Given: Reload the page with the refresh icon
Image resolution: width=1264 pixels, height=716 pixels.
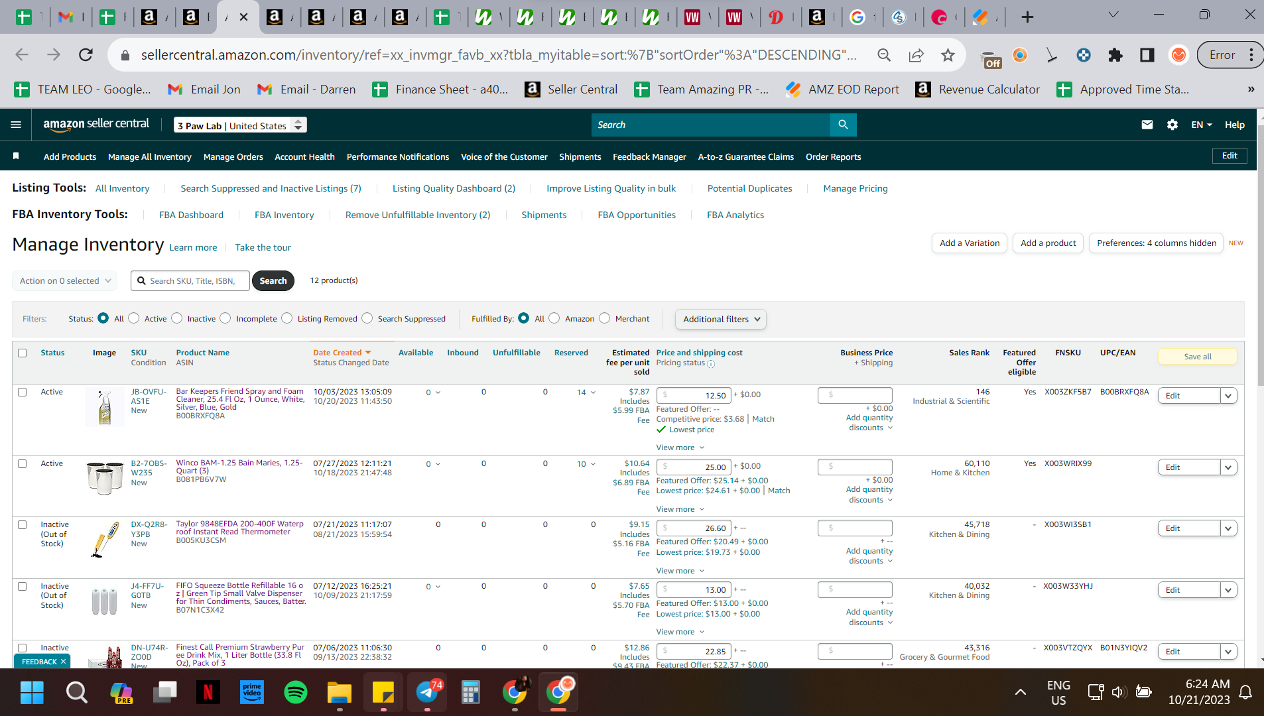Looking at the screenshot, I should [86, 55].
